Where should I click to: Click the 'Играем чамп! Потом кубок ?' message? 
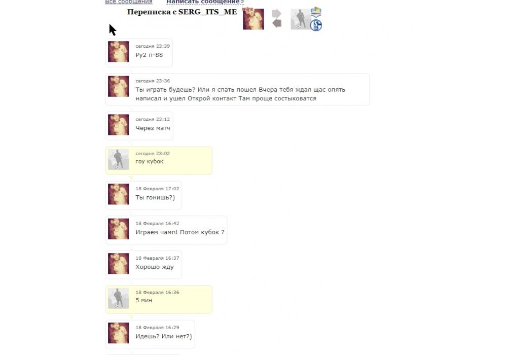coord(180,232)
